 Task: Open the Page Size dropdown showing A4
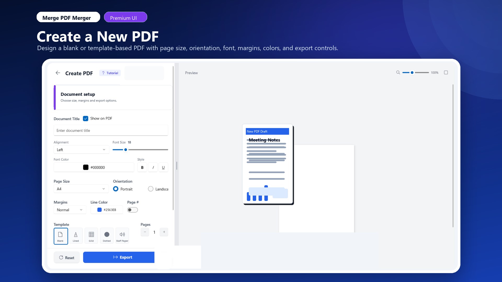(81, 189)
